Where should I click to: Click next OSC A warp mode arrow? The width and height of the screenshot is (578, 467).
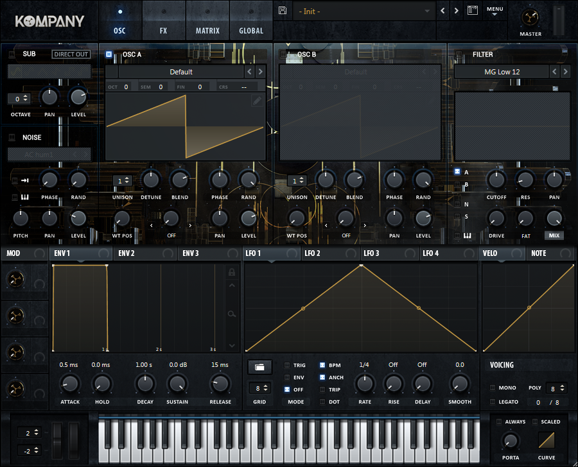click(x=190, y=225)
